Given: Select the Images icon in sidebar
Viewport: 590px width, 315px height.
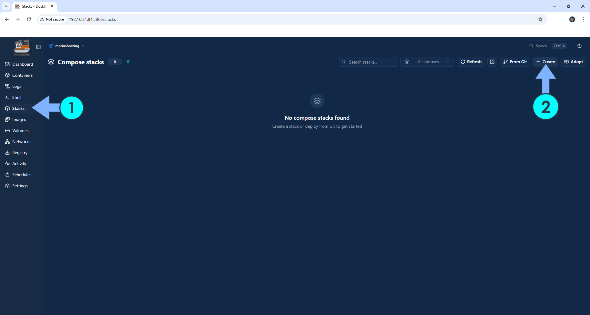Looking at the screenshot, I should tap(7, 119).
